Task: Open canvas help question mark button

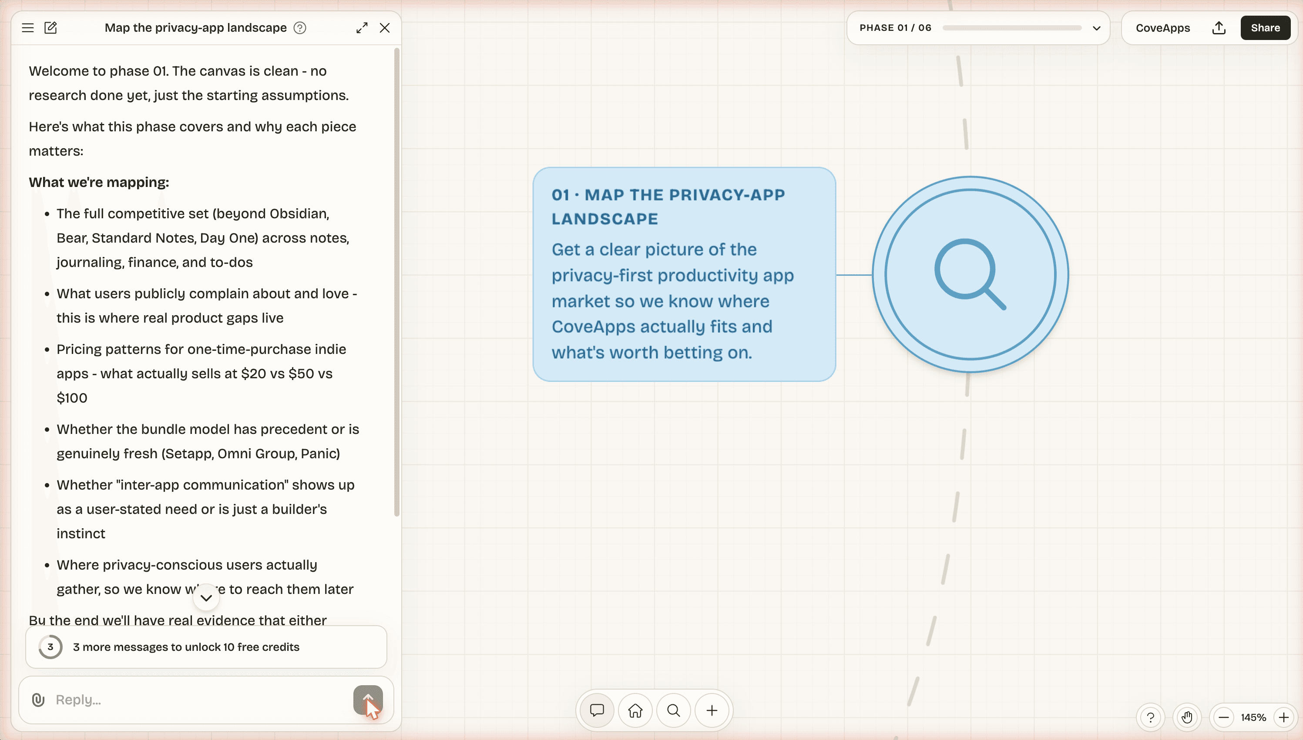Action: 1150,718
